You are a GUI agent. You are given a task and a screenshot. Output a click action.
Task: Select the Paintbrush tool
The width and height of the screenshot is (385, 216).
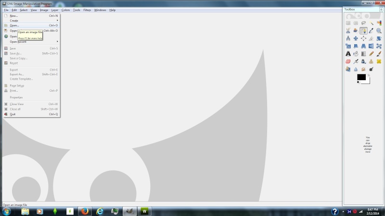click(x=379, y=54)
